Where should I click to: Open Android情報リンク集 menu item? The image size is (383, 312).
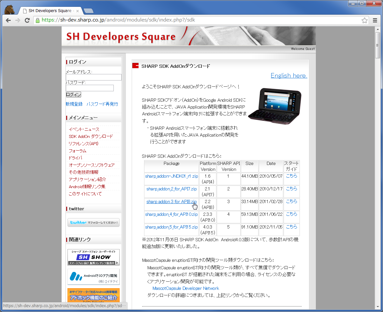[x=87, y=187]
